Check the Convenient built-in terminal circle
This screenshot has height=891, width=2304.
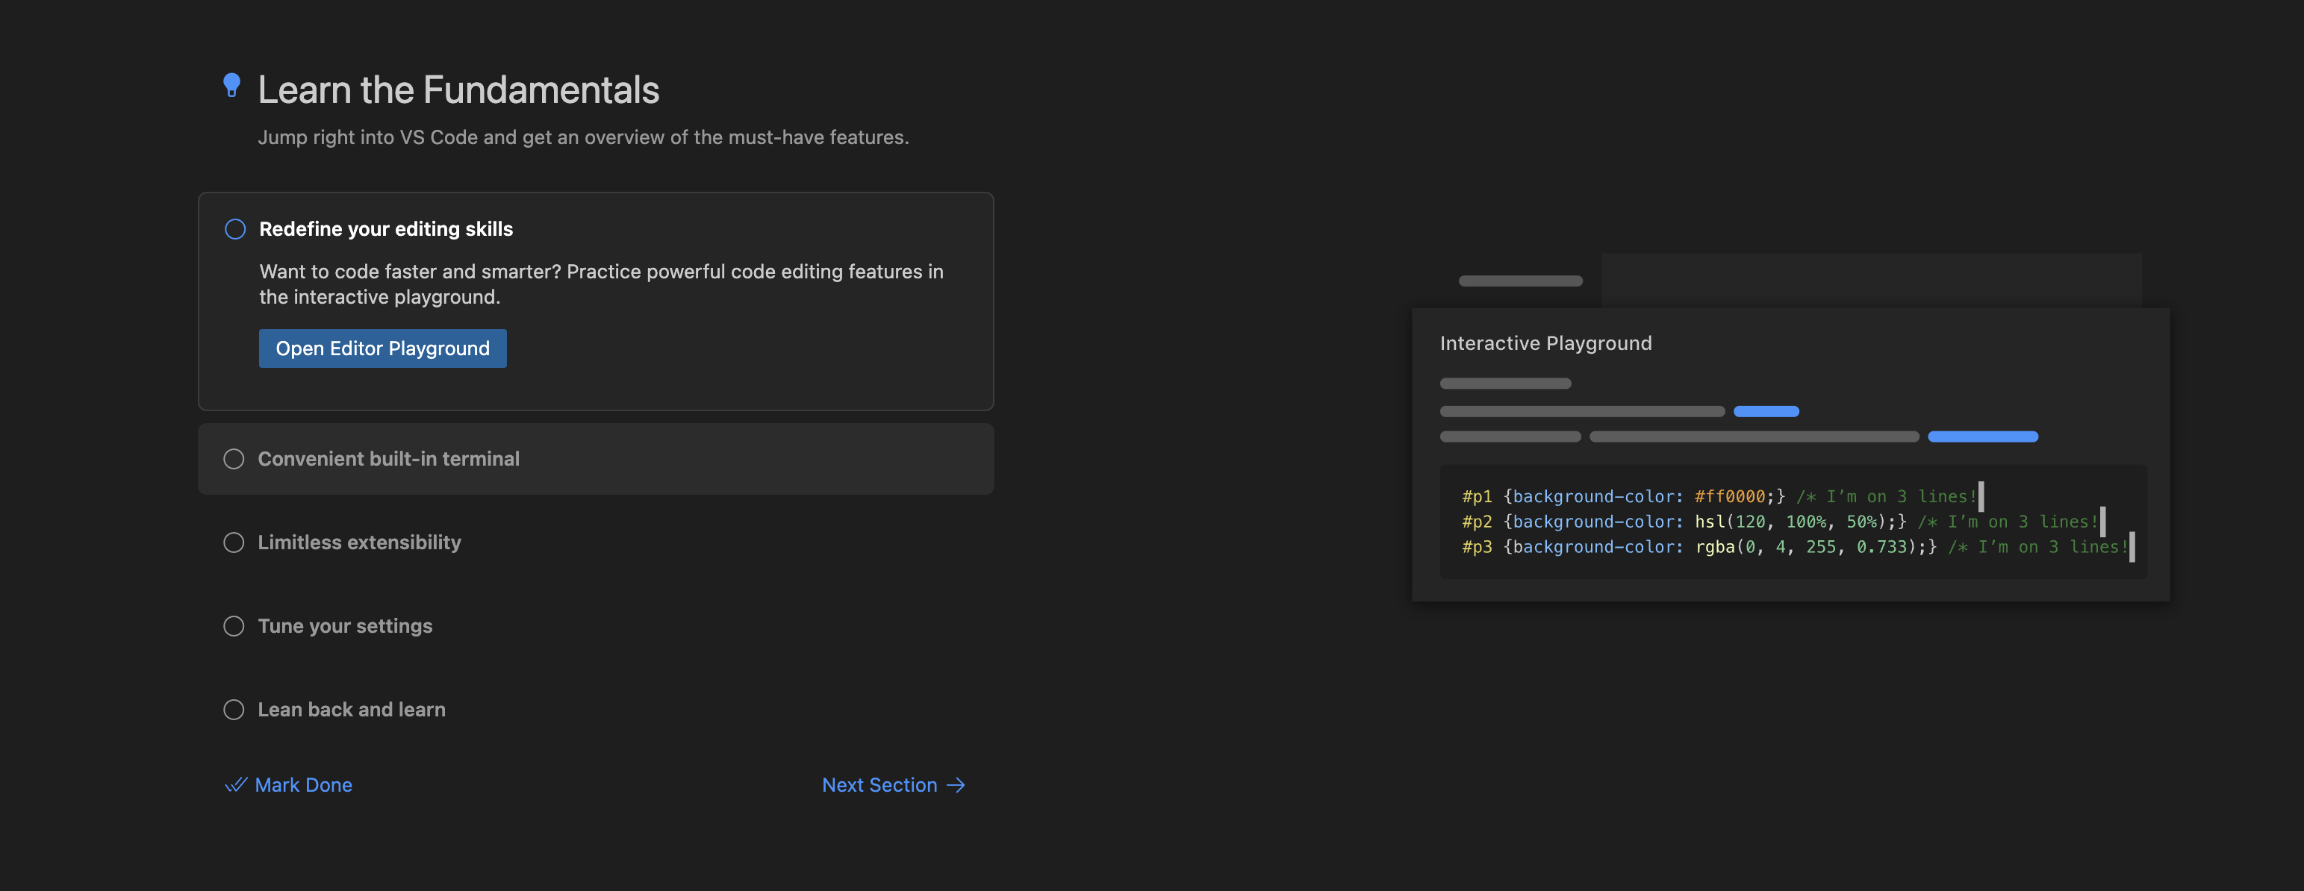[x=234, y=458]
